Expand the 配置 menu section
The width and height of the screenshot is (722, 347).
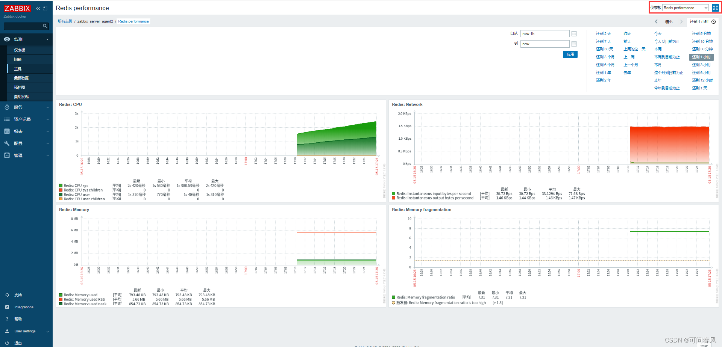coord(47,143)
